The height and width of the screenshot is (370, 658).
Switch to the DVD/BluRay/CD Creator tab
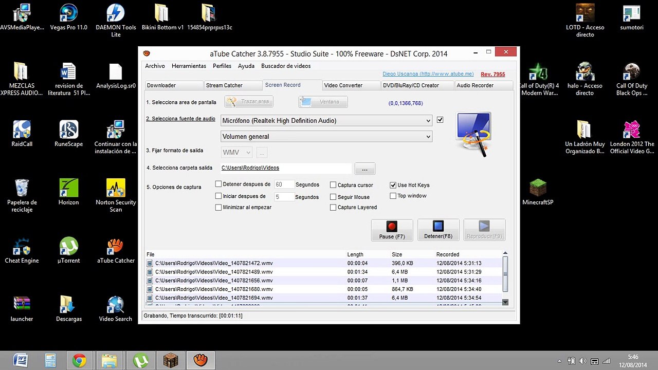pyautogui.click(x=417, y=85)
